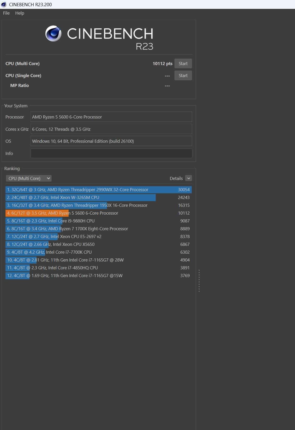Click the Details label in Ranking
This screenshot has height=430, width=295.
coord(176,178)
